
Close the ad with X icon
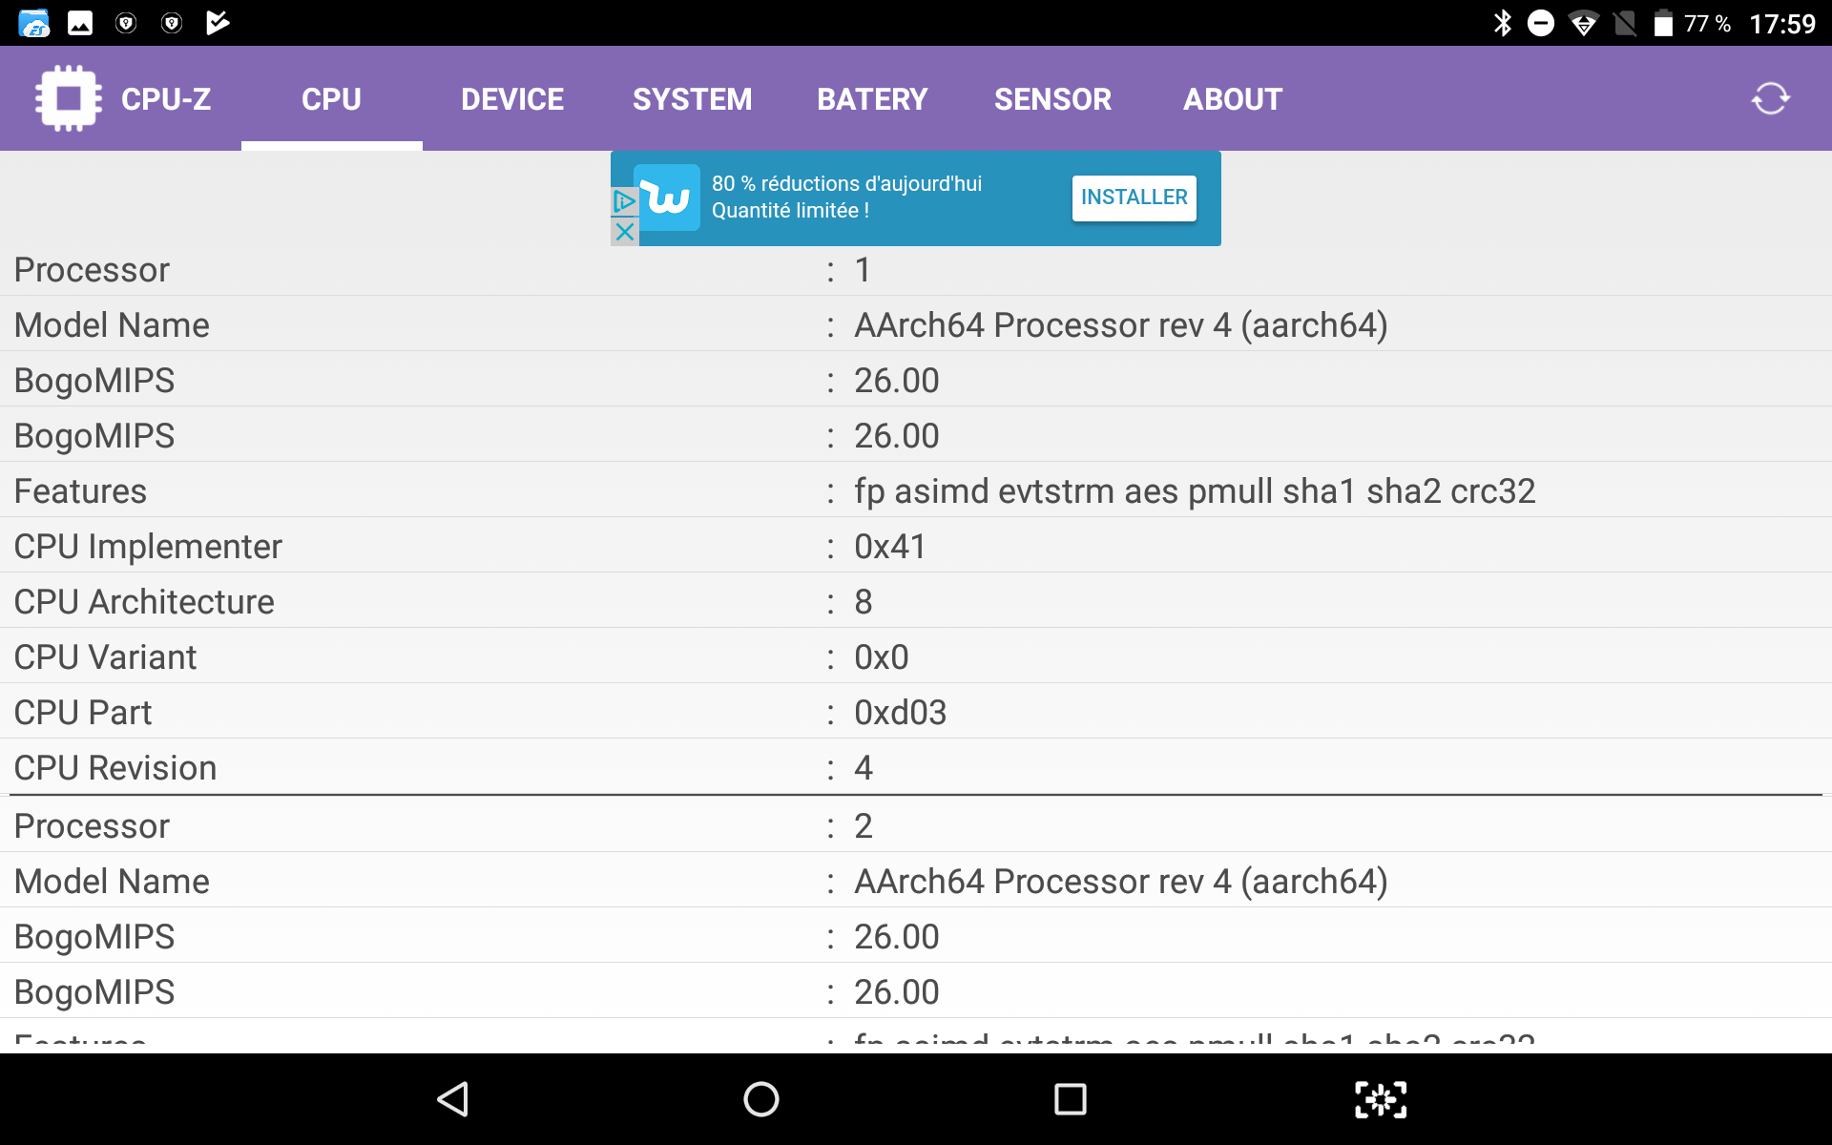625,232
